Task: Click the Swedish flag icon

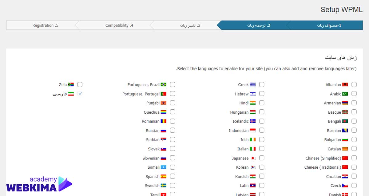Action: click(164, 186)
